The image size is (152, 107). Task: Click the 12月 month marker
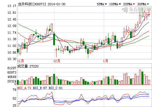(57, 61)
